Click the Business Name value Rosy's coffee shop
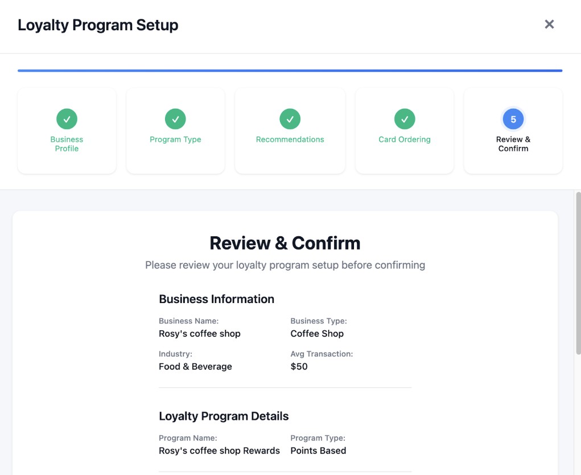 [x=200, y=334]
